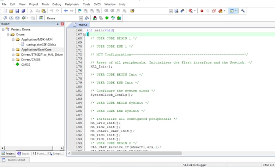Click the Batch Build icon
Viewport: 275px width, 167px height.
pyautogui.click(x=24, y=18)
